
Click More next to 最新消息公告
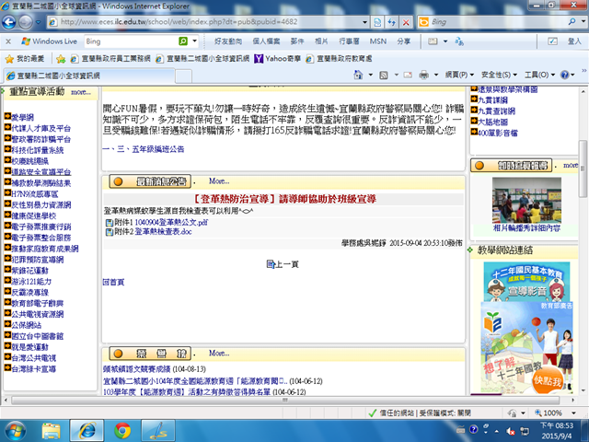[219, 181]
